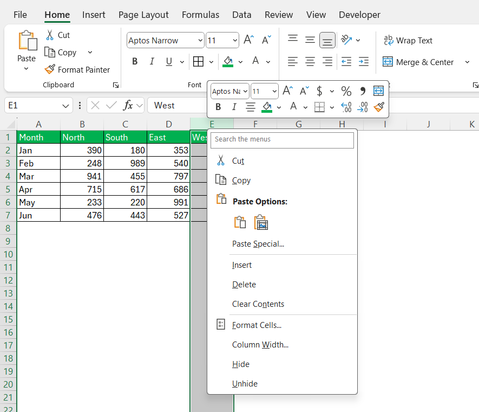479x412 pixels.
Task: Toggle Underline in ribbon Font group
Action: click(169, 62)
